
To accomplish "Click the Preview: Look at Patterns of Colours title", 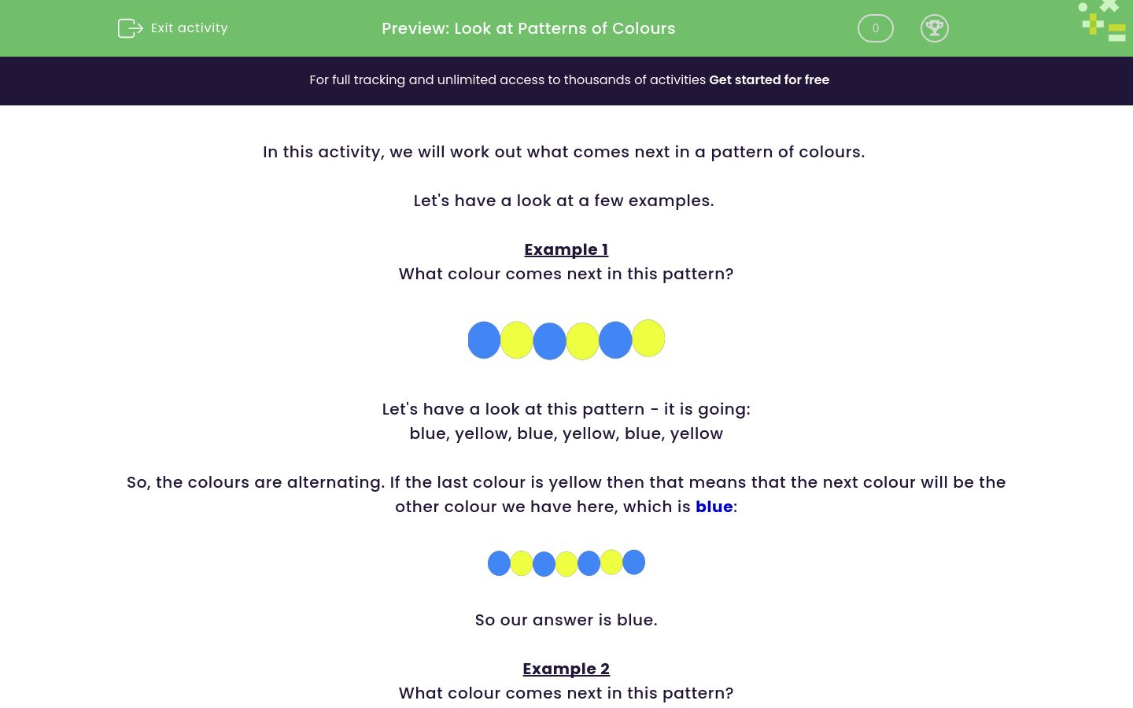I will [528, 28].
